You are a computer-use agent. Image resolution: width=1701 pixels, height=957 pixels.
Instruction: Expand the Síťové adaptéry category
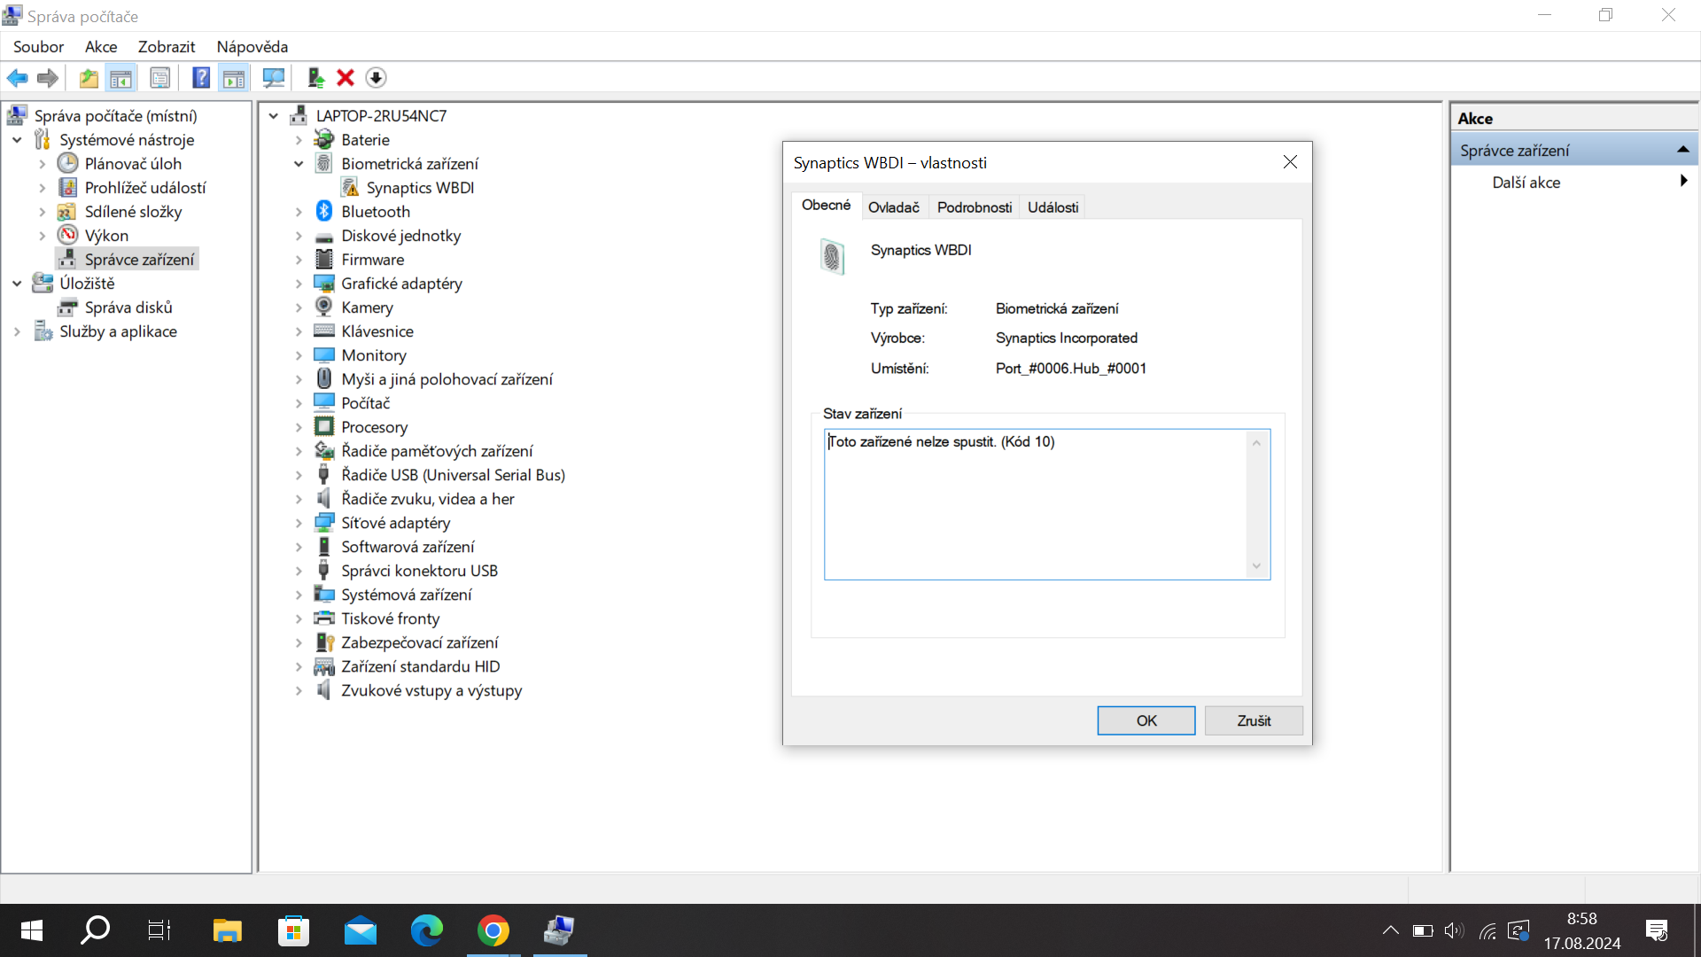pyautogui.click(x=299, y=523)
